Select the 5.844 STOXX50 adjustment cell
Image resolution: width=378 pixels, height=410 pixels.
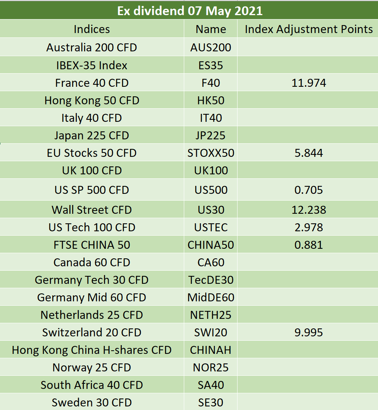click(x=308, y=153)
